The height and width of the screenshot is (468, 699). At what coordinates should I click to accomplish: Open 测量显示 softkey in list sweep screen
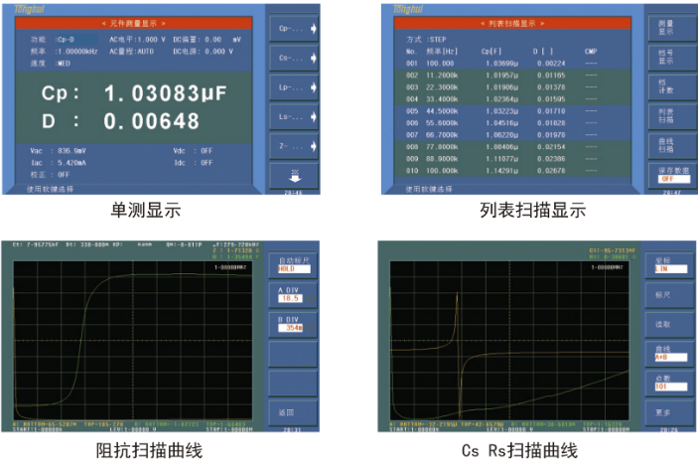pos(672,28)
